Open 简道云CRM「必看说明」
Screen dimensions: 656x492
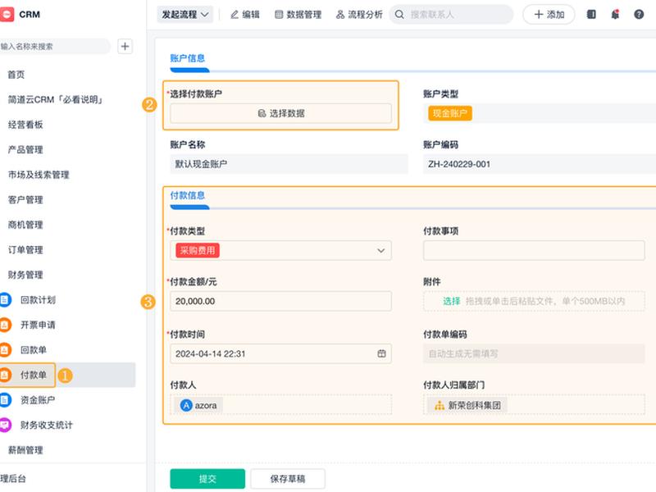[x=56, y=99]
